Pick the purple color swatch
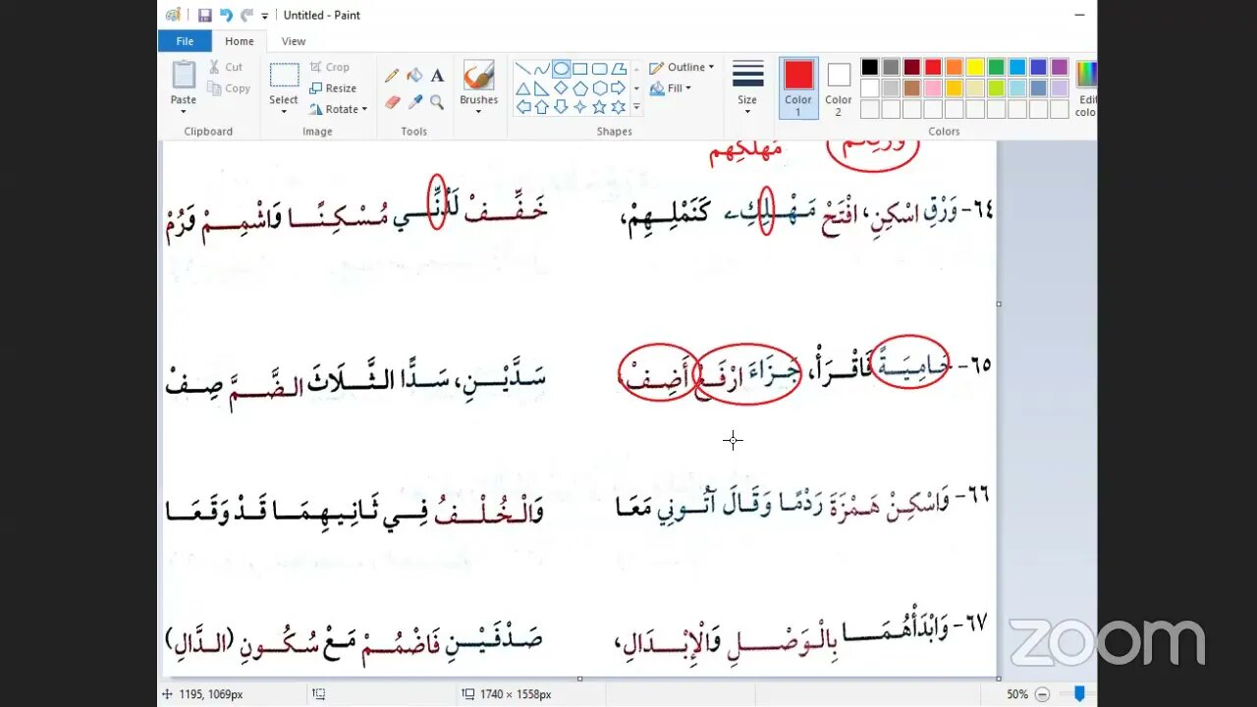 (1060, 67)
